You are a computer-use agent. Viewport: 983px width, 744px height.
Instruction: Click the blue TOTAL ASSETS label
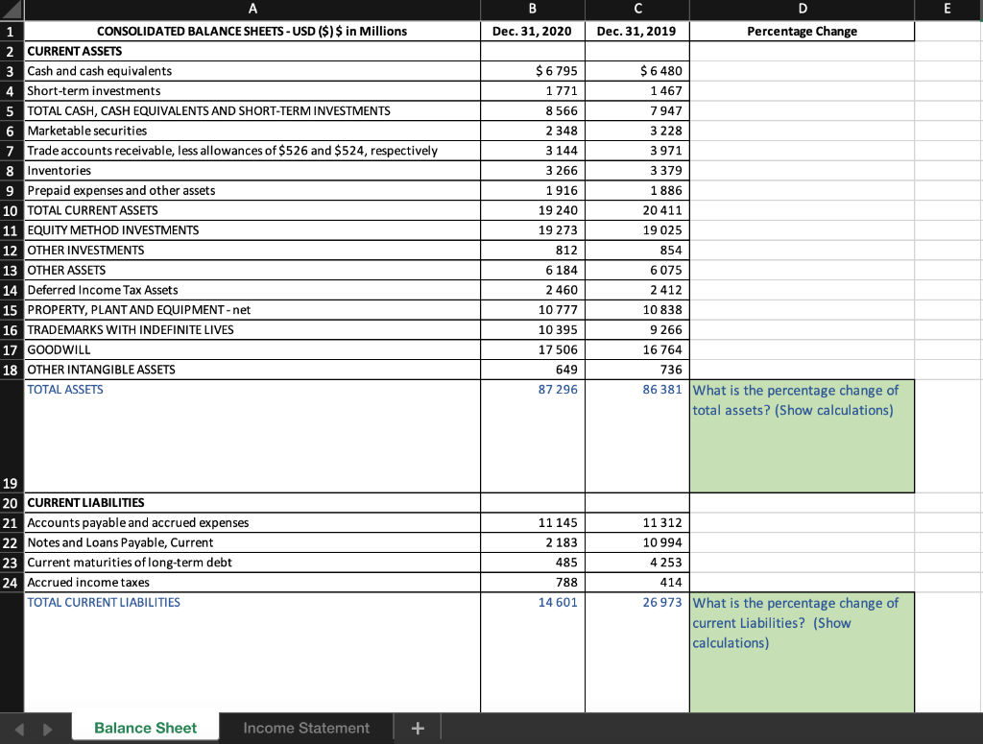tap(64, 389)
